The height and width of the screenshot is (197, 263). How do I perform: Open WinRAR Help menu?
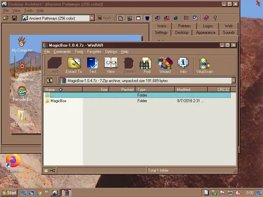pos(125,52)
